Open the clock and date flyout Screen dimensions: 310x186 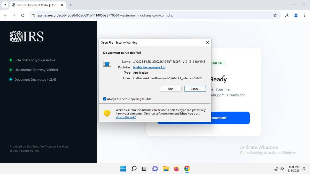click(x=294, y=169)
